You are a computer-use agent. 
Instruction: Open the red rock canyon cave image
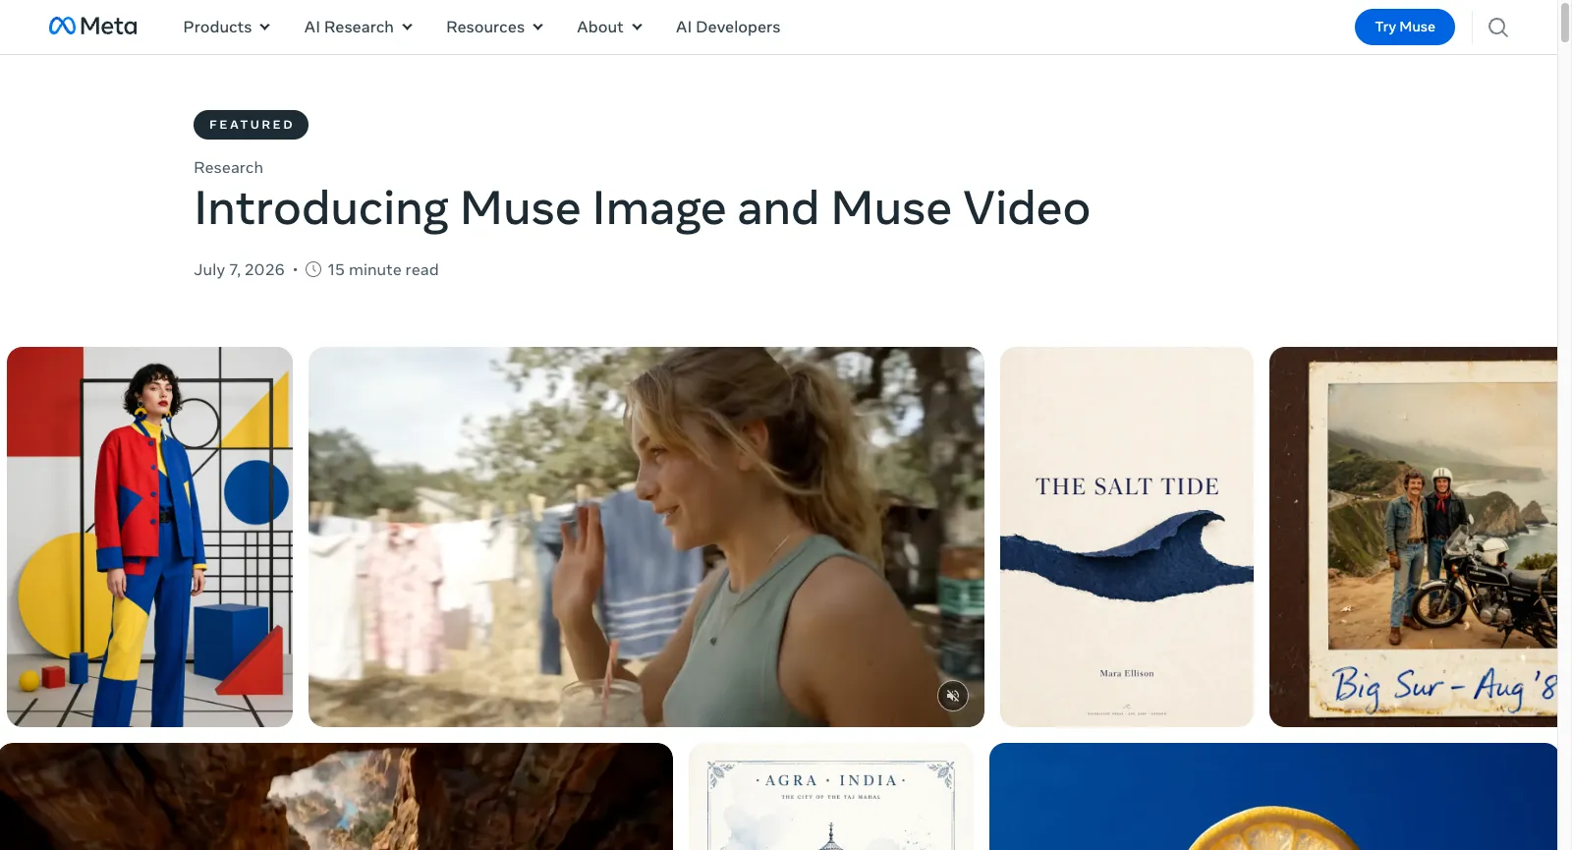tap(336, 796)
